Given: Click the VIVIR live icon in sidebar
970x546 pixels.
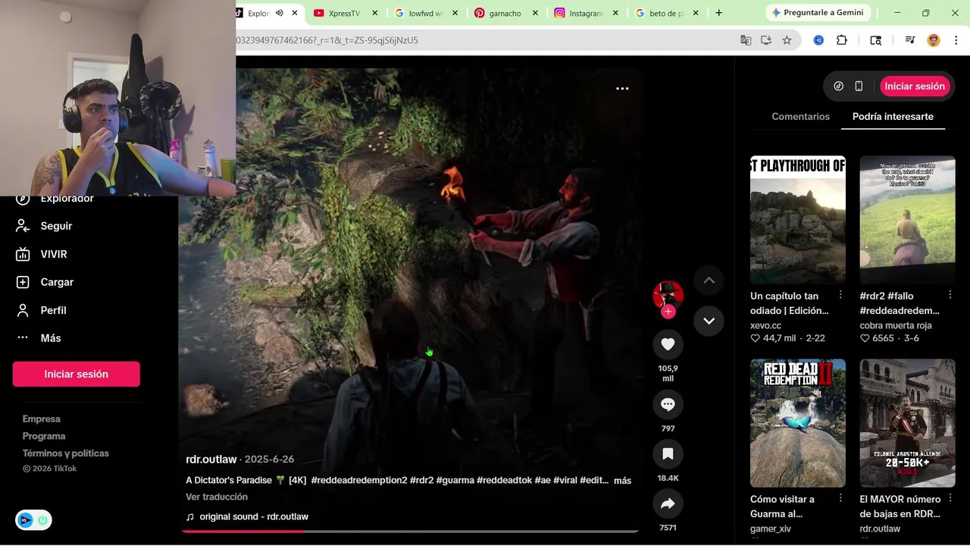Looking at the screenshot, I should (x=23, y=254).
